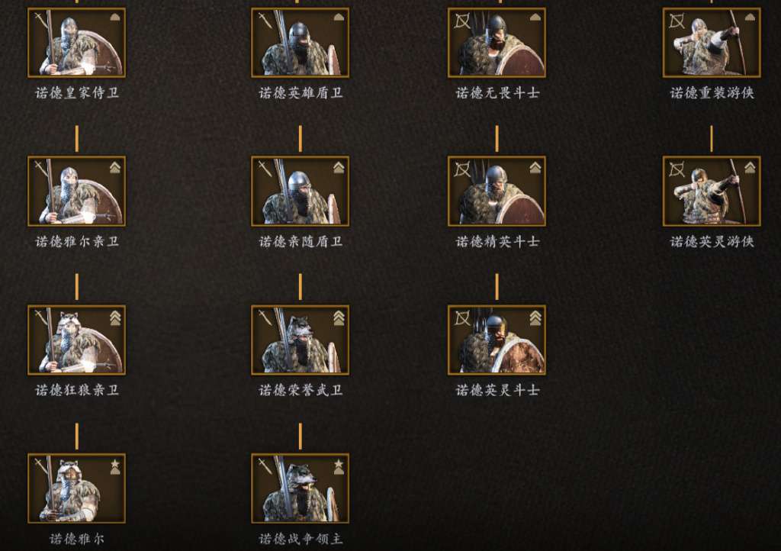Open the 诺德战争领主 troop card

coord(300,488)
